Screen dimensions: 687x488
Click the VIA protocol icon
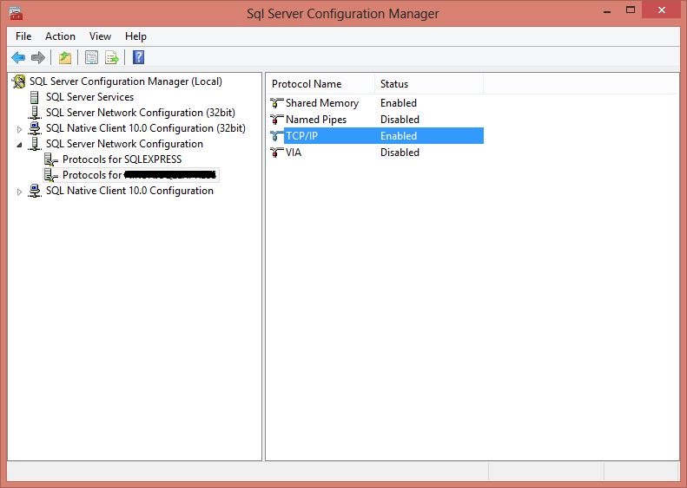[276, 153]
